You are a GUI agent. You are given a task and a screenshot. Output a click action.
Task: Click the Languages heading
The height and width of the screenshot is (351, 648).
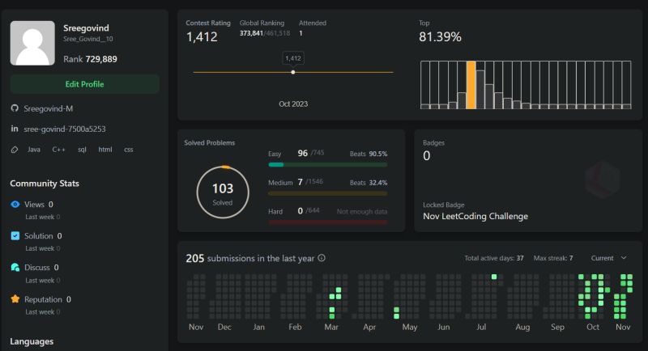coord(32,341)
